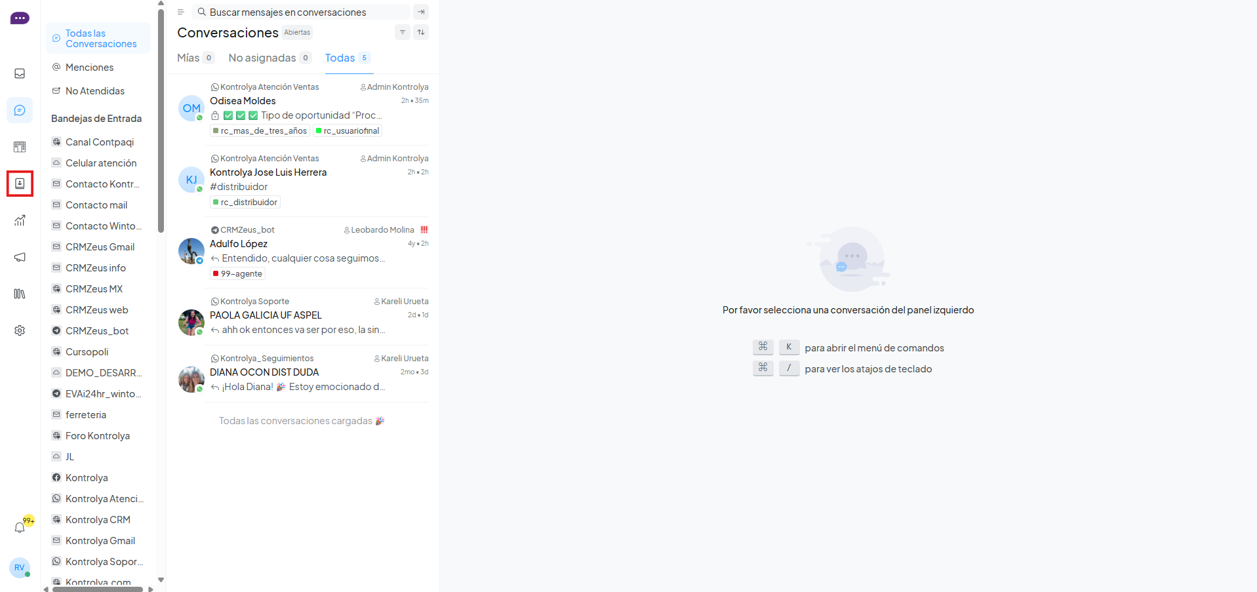The image size is (1257, 592).
Task: Open the Adulfo López conversation
Action: click(303, 252)
